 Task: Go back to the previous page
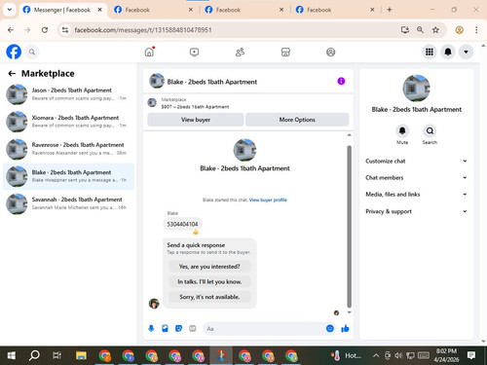pos(11,30)
